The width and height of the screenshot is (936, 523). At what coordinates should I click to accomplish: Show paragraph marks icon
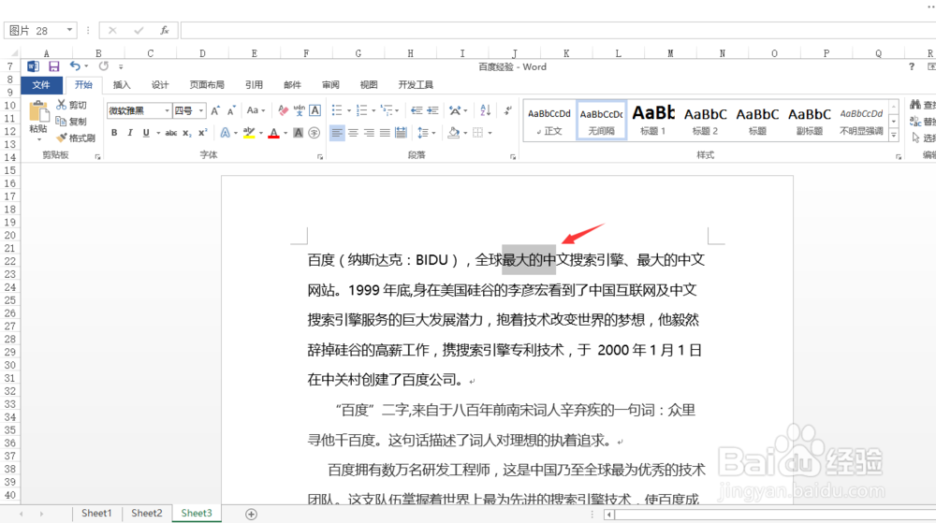(508, 110)
